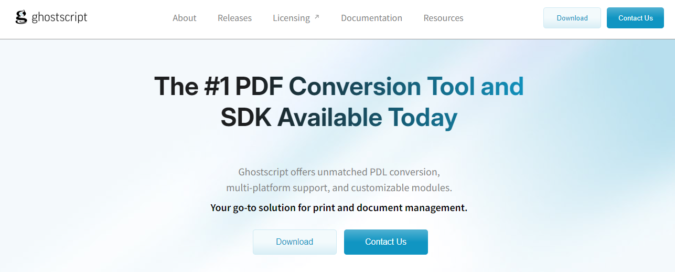Click the "#1" text in the headline
675x272 pixels.
coord(217,87)
